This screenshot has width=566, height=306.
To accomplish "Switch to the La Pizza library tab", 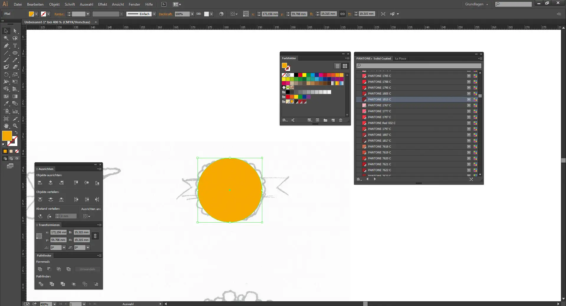I will (401, 58).
